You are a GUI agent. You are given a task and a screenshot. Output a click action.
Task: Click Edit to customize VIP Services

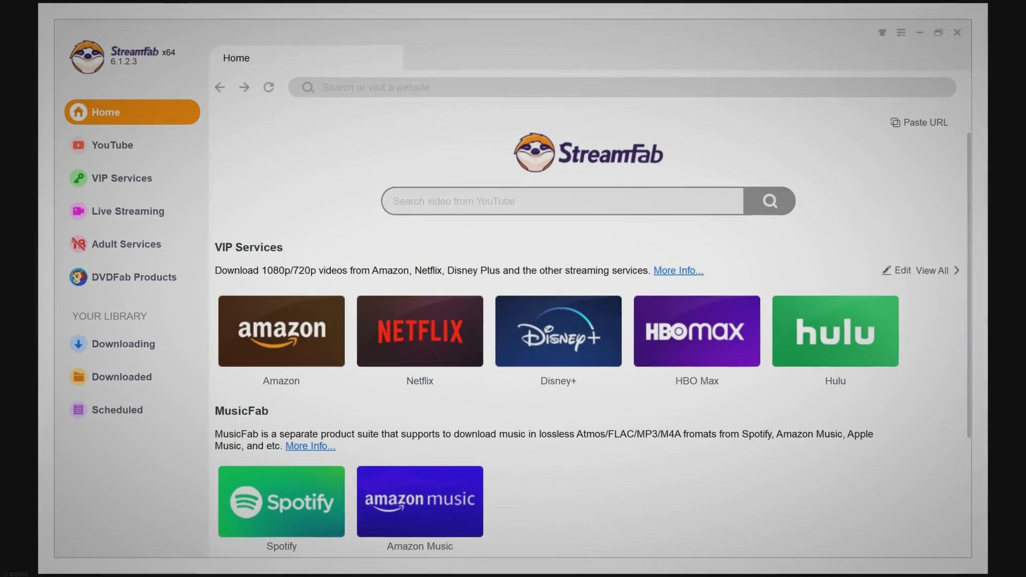(x=903, y=270)
